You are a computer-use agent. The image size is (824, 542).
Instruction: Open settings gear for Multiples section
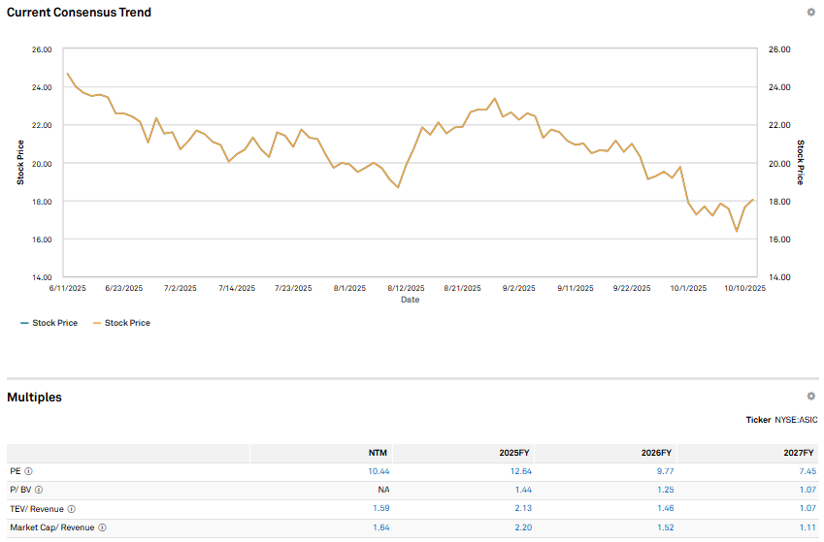(810, 396)
